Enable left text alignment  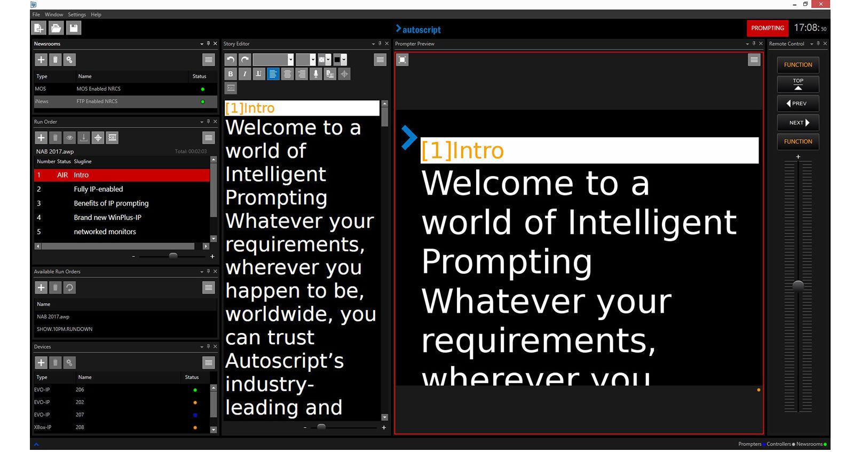click(273, 74)
